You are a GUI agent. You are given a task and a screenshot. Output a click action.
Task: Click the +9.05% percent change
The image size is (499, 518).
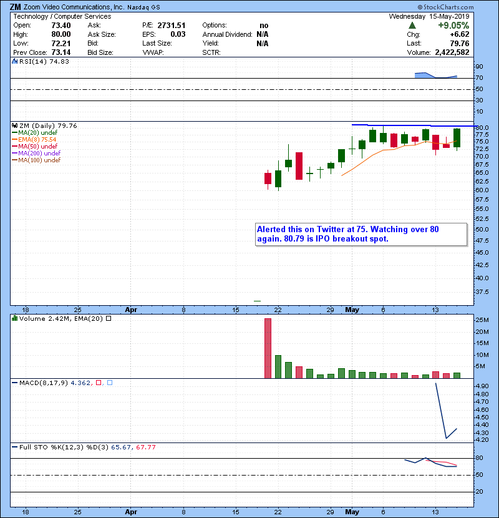tap(453, 26)
